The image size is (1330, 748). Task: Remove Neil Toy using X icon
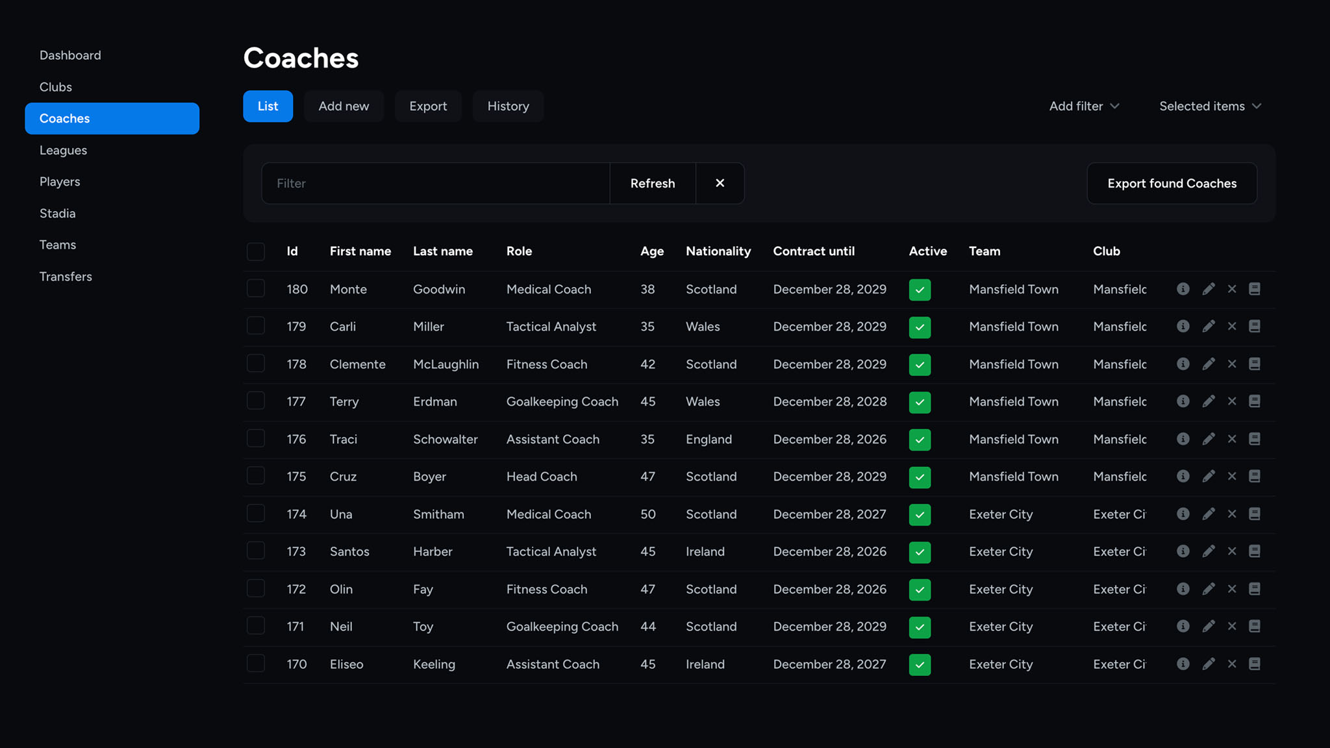(1232, 627)
